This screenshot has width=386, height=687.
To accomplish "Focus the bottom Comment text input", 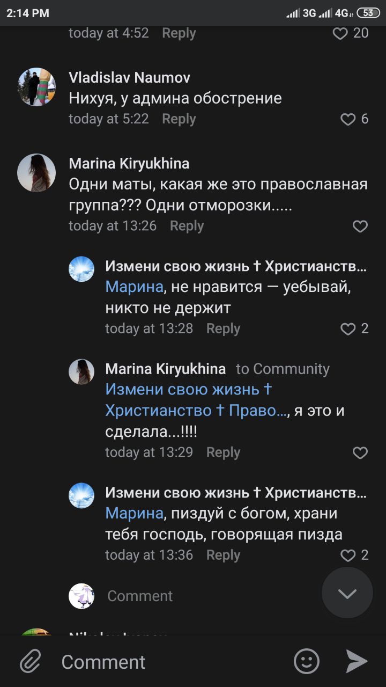I will click(x=172, y=662).
